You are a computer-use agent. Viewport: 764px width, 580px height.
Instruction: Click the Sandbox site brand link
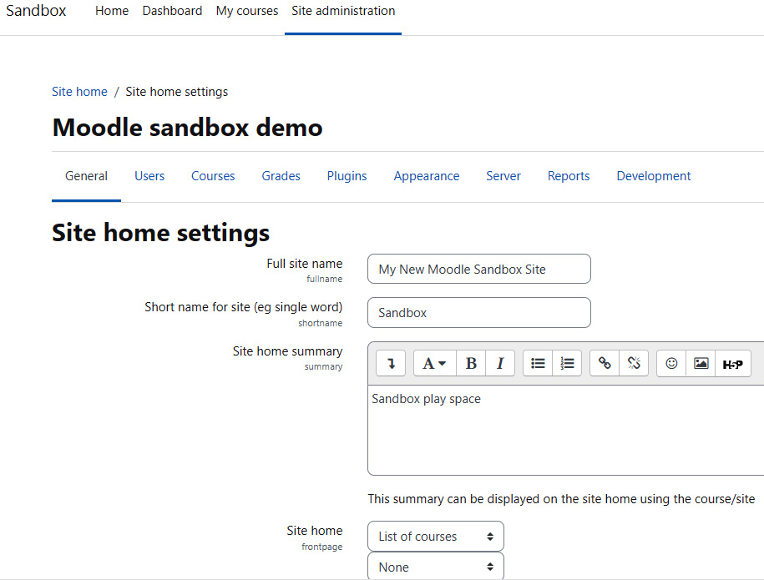pos(36,11)
